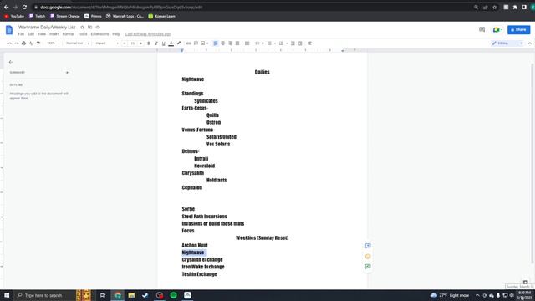
Task: Click the last edit history link
Action: (x=148, y=34)
